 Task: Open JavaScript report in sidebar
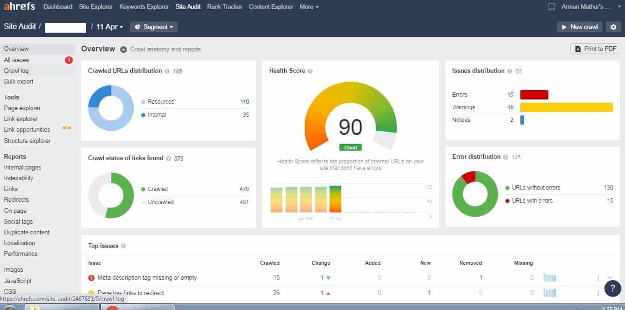18,281
